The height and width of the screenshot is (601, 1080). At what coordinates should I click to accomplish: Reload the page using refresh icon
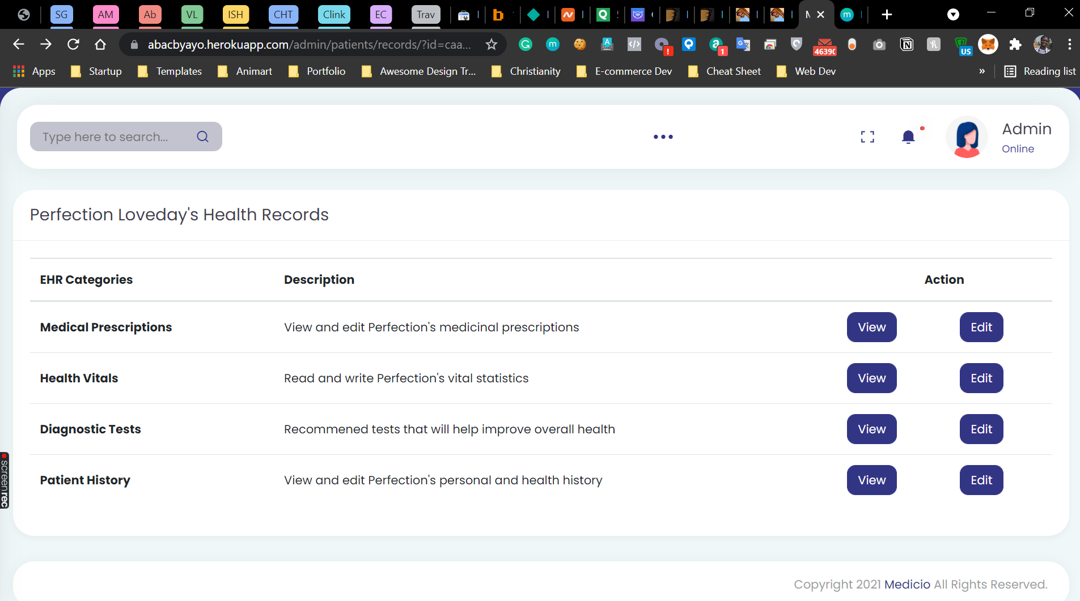pyautogui.click(x=73, y=44)
